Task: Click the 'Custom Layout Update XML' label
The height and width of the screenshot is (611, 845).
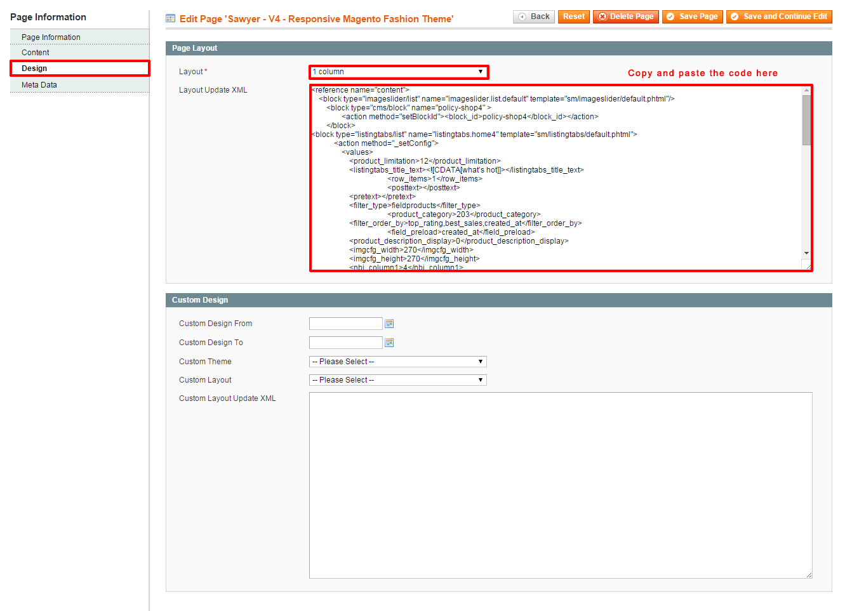Action: (x=227, y=398)
